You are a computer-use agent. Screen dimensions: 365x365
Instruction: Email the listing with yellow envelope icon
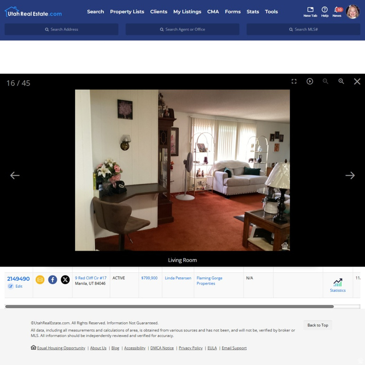pos(40,279)
